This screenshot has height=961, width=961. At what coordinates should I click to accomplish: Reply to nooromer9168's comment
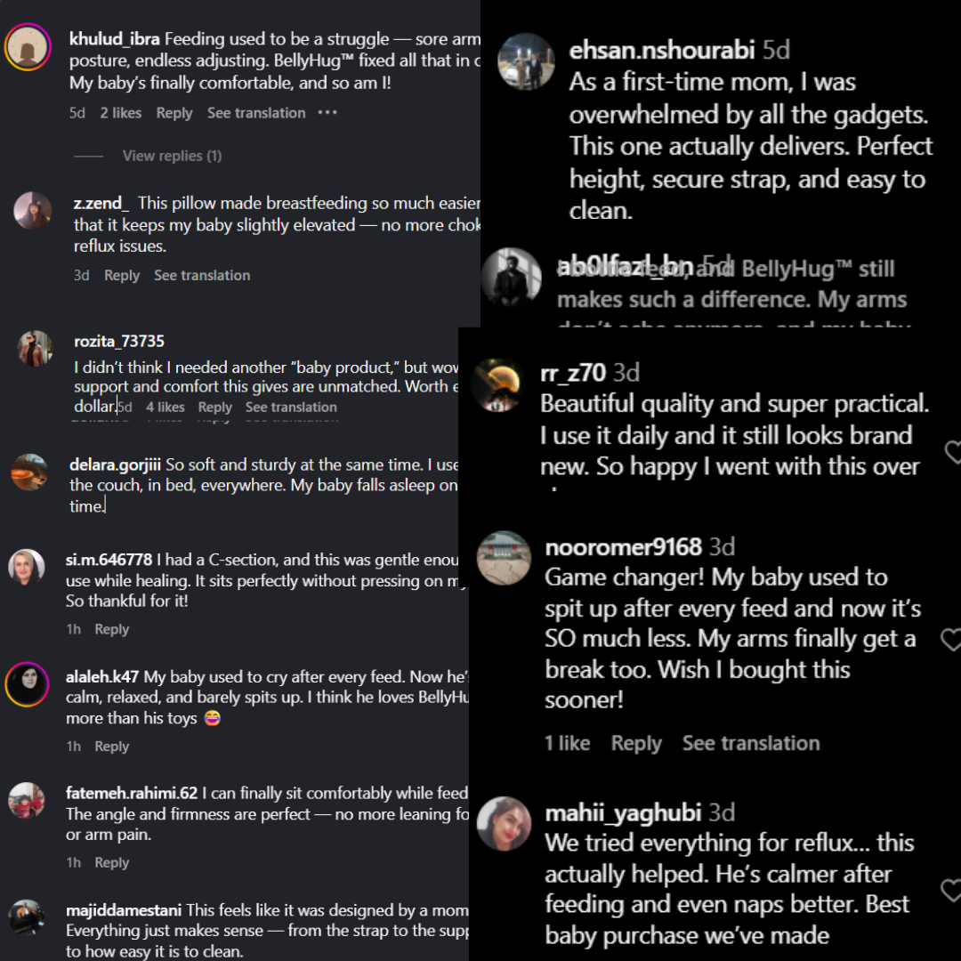tap(636, 744)
